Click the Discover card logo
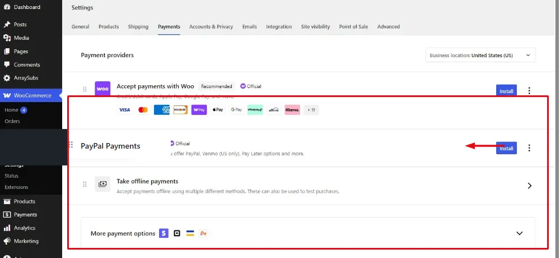 tap(180, 110)
